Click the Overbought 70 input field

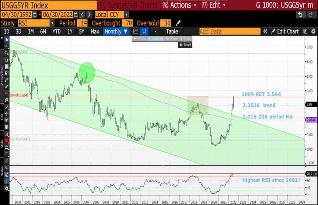tap(127, 23)
